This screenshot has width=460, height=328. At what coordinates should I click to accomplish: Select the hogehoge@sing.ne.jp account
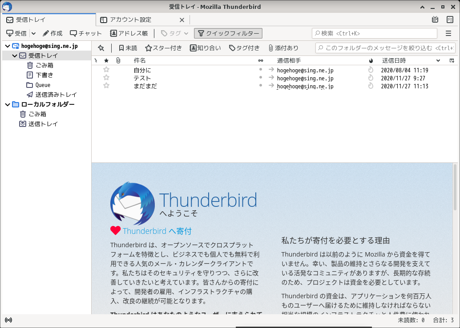click(x=49, y=46)
